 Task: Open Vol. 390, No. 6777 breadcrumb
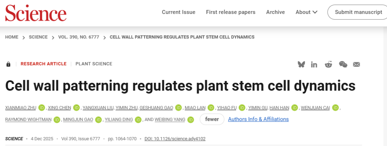pyautogui.click(x=78, y=37)
